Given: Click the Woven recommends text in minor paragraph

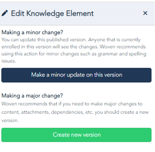Looking at the screenshot, I should click(x=123, y=47).
